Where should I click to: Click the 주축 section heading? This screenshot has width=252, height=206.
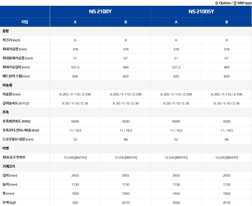coord(6,112)
